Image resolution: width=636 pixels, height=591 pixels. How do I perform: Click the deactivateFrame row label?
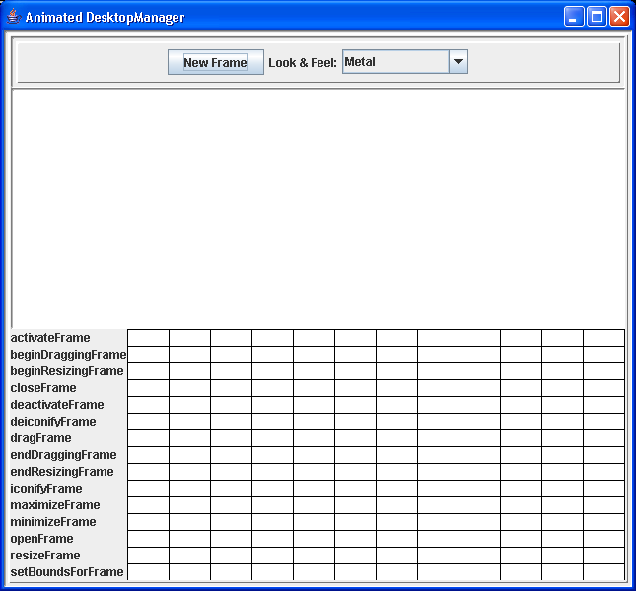tap(57, 405)
